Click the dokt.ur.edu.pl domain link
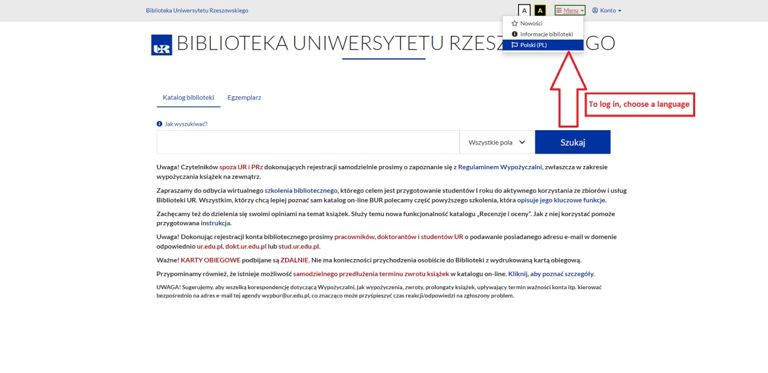 [246, 247]
